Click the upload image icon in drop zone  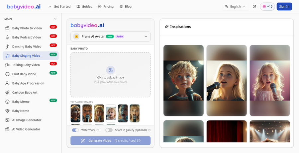point(110,70)
